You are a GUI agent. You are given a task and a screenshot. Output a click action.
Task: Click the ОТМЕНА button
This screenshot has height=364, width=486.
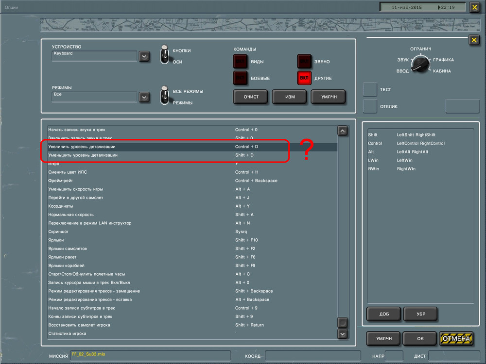[x=456, y=339]
